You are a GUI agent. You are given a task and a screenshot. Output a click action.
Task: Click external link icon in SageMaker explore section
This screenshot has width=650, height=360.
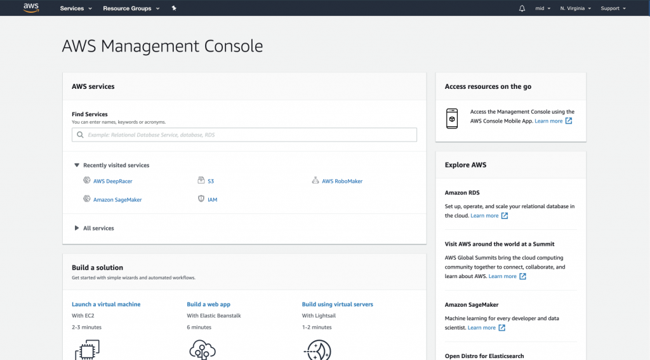502,328
